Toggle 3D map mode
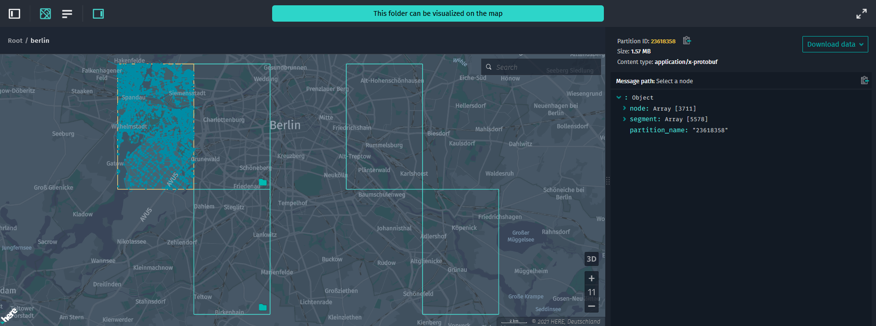The height and width of the screenshot is (326, 876). (x=591, y=259)
